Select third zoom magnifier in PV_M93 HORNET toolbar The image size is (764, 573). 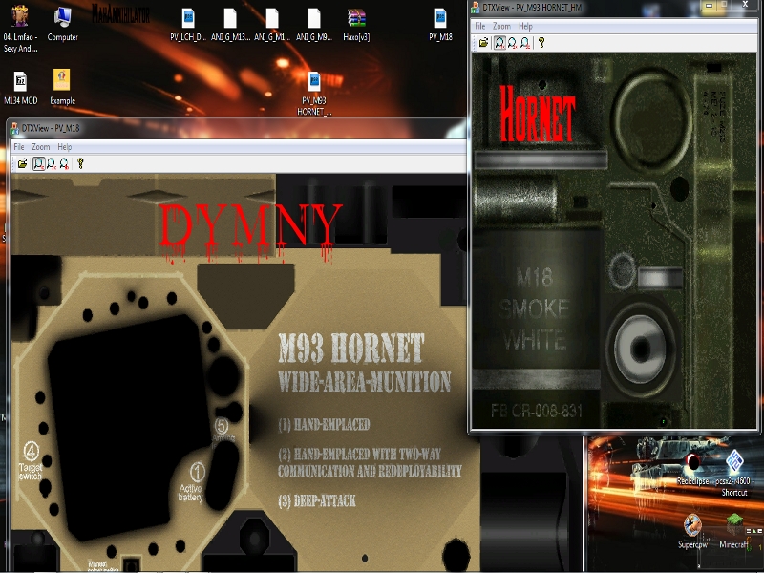[525, 43]
